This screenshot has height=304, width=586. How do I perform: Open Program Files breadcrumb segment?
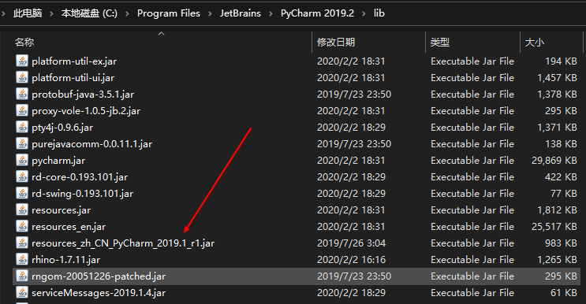click(x=169, y=13)
